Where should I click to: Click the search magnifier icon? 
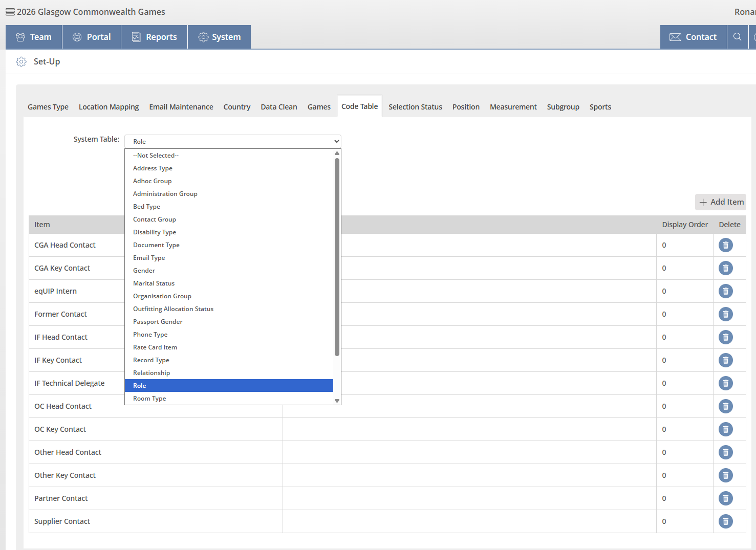coord(737,37)
